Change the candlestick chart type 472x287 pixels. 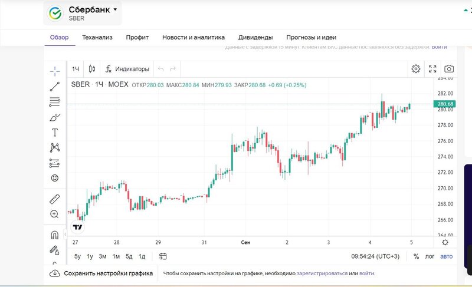point(92,69)
